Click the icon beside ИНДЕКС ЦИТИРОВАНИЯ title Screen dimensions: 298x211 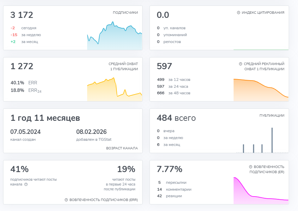point(238,13)
